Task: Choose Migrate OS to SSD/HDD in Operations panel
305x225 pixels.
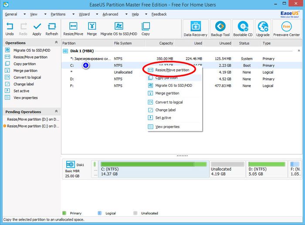Action: (32, 50)
